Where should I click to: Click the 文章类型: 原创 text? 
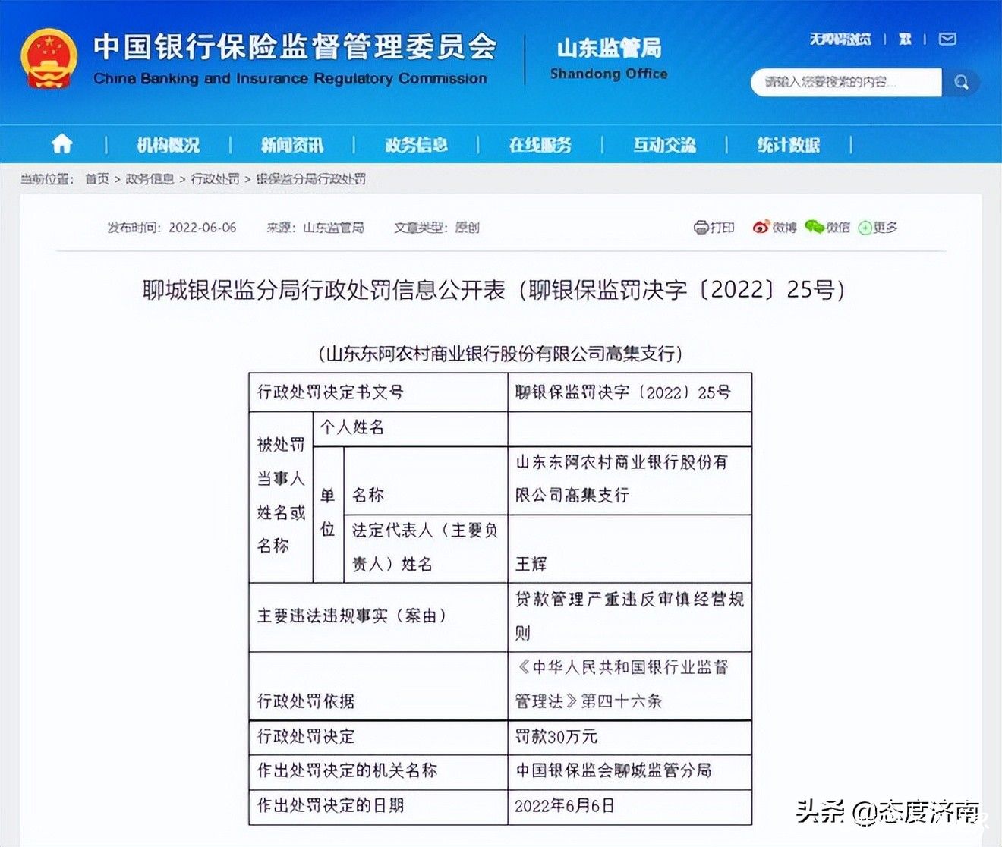[x=436, y=228]
